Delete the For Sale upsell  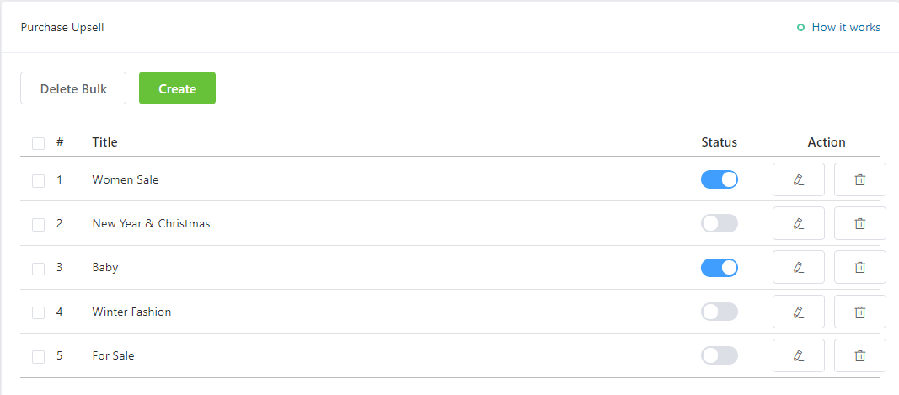(859, 355)
